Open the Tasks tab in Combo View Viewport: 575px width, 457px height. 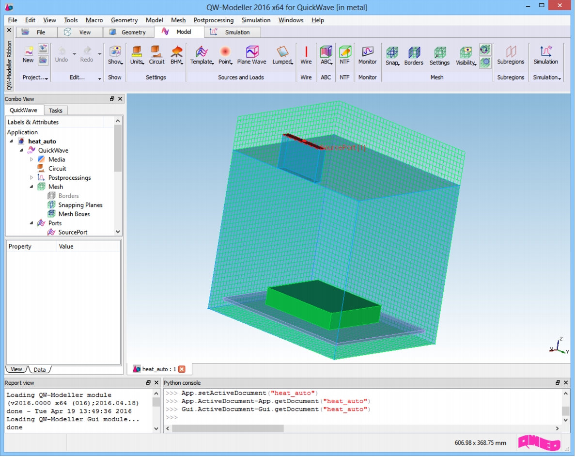(56, 110)
